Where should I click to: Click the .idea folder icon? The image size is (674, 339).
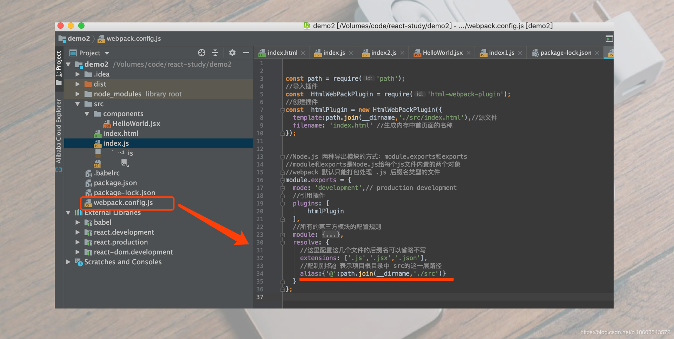click(x=88, y=74)
